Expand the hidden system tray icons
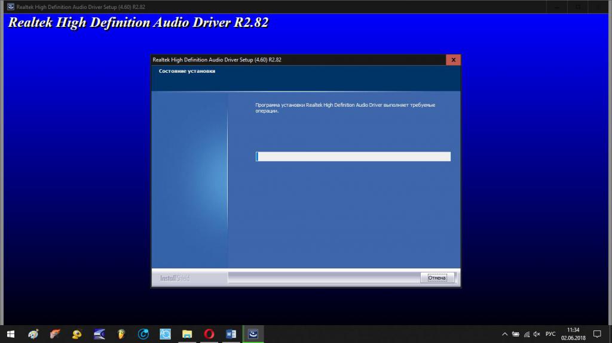612x343 pixels. tap(504, 334)
